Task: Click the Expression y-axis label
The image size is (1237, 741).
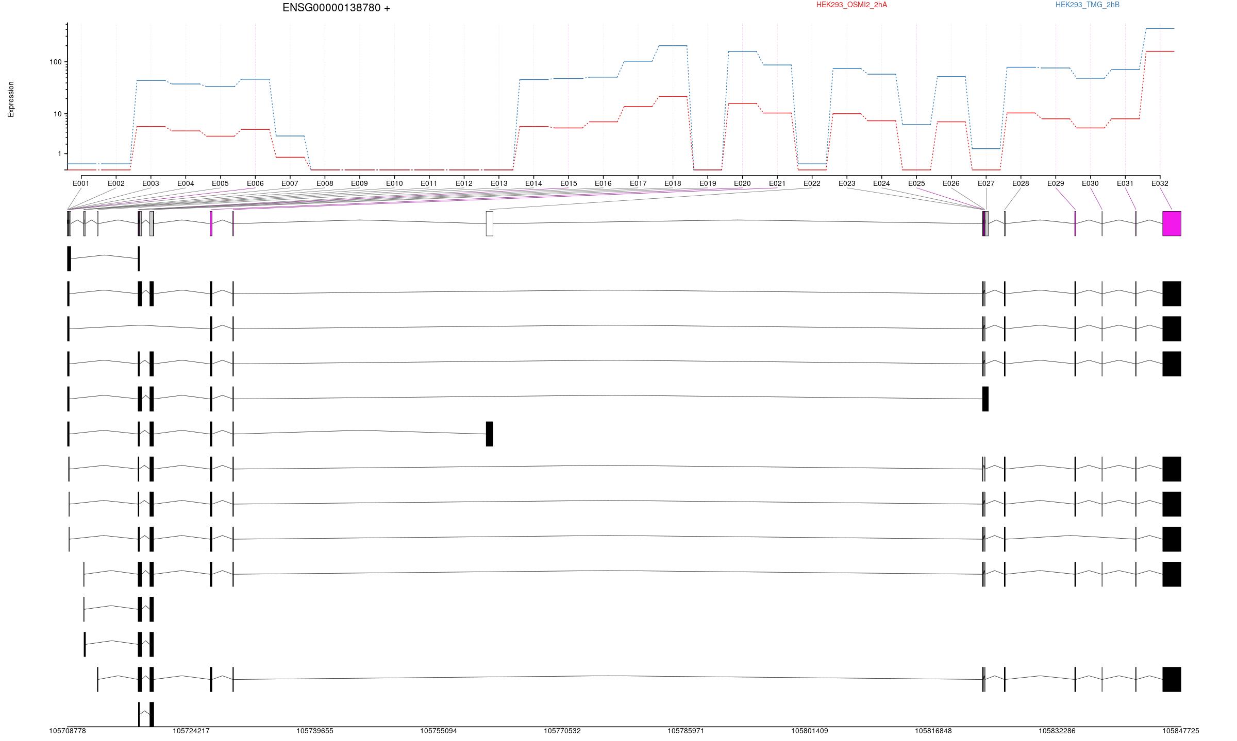Action: coord(11,99)
